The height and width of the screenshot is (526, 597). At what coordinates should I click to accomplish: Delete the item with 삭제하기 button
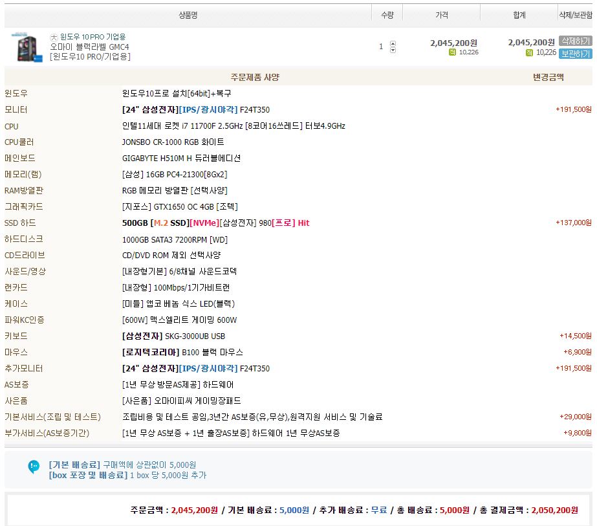pyautogui.click(x=575, y=41)
